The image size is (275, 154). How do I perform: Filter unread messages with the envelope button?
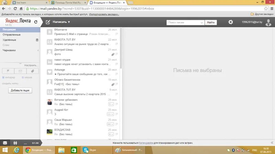point(20,71)
